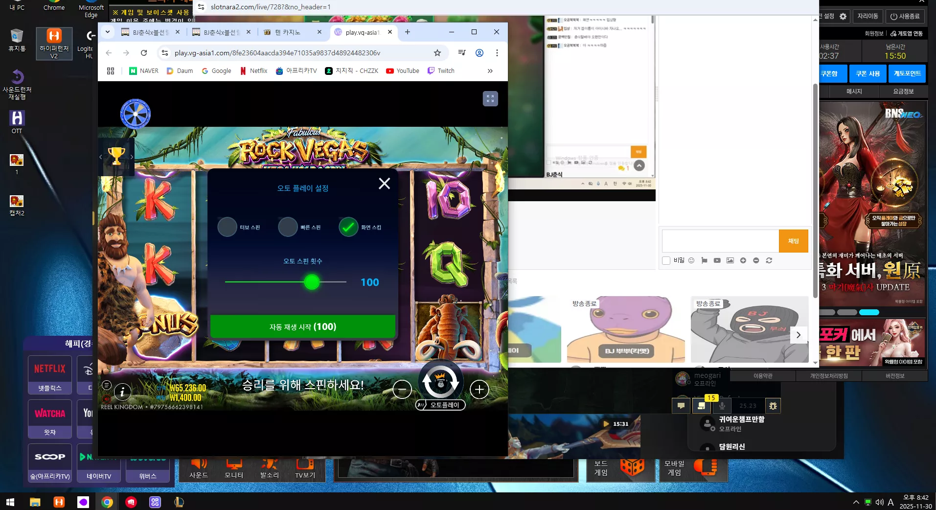Image resolution: width=936 pixels, height=510 pixels.
Task: Show next broadcast thumbnails with right arrow
Action: click(799, 335)
